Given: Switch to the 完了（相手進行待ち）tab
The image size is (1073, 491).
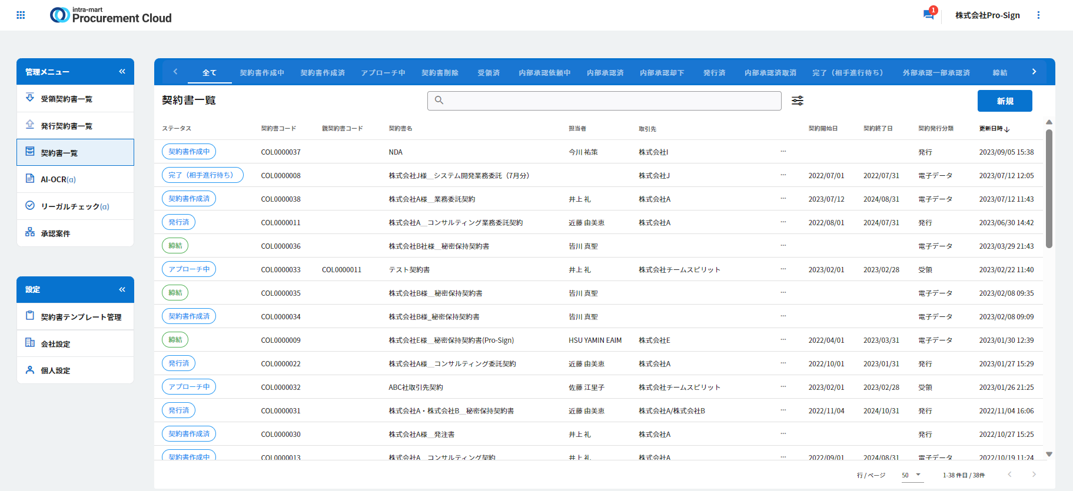Looking at the screenshot, I should (849, 73).
